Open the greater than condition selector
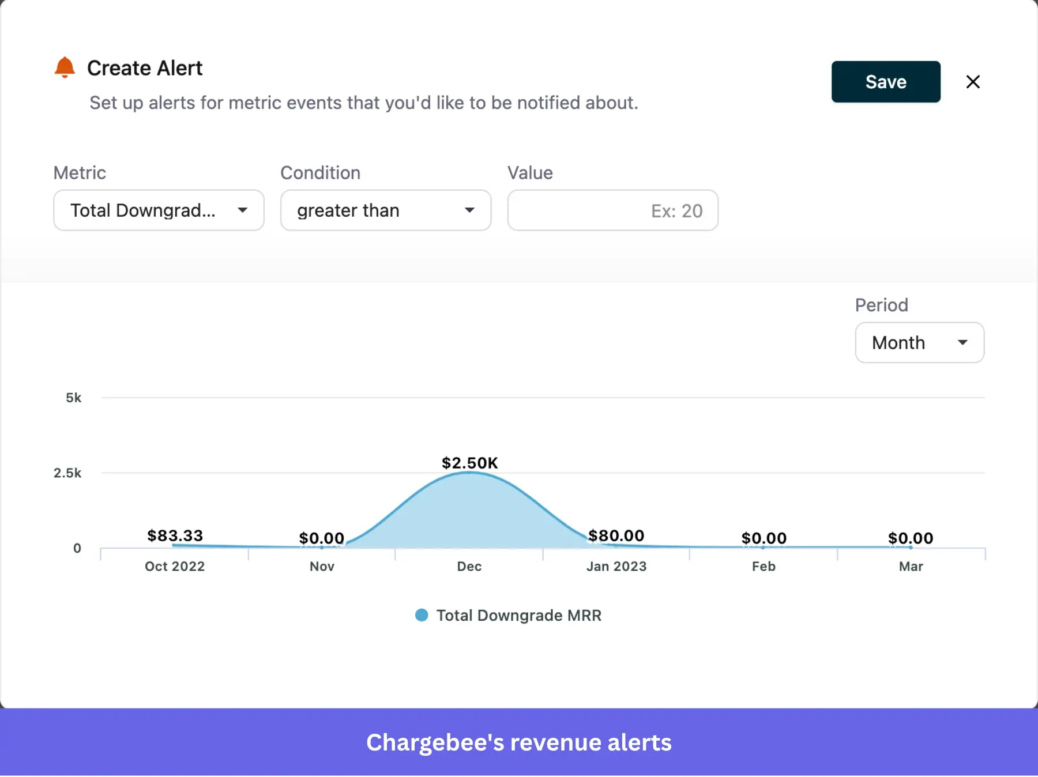The width and height of the screenshot is (1038, 777). [385, 210]
